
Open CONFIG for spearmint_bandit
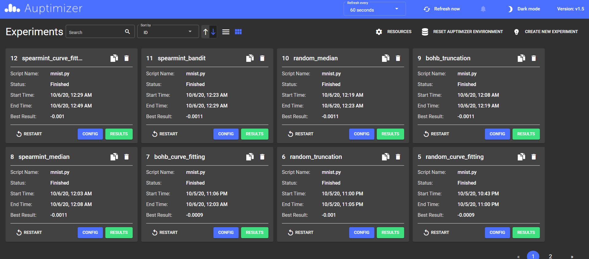226,134
